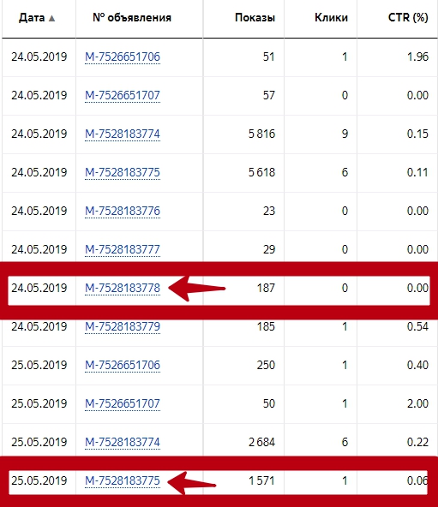Open ad link M-7528183777

[123, 249]
